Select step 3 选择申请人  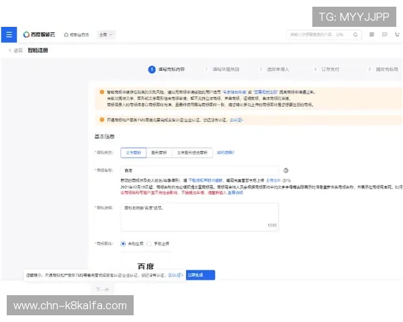click(274, 69)
